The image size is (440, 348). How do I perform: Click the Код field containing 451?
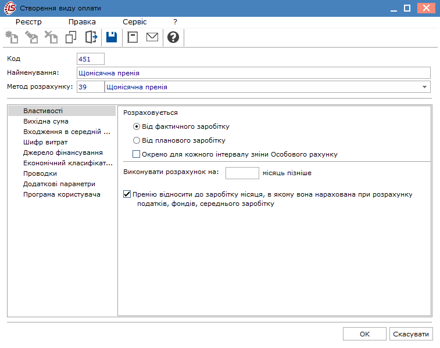tap(91, 59)
